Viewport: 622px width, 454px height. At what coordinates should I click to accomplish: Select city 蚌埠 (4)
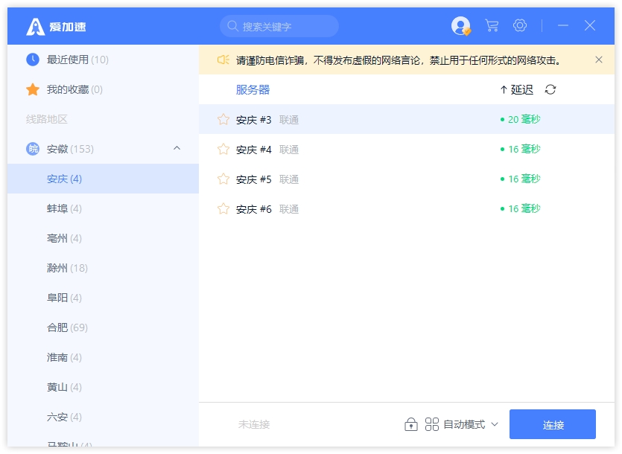(x=103, y=208)
